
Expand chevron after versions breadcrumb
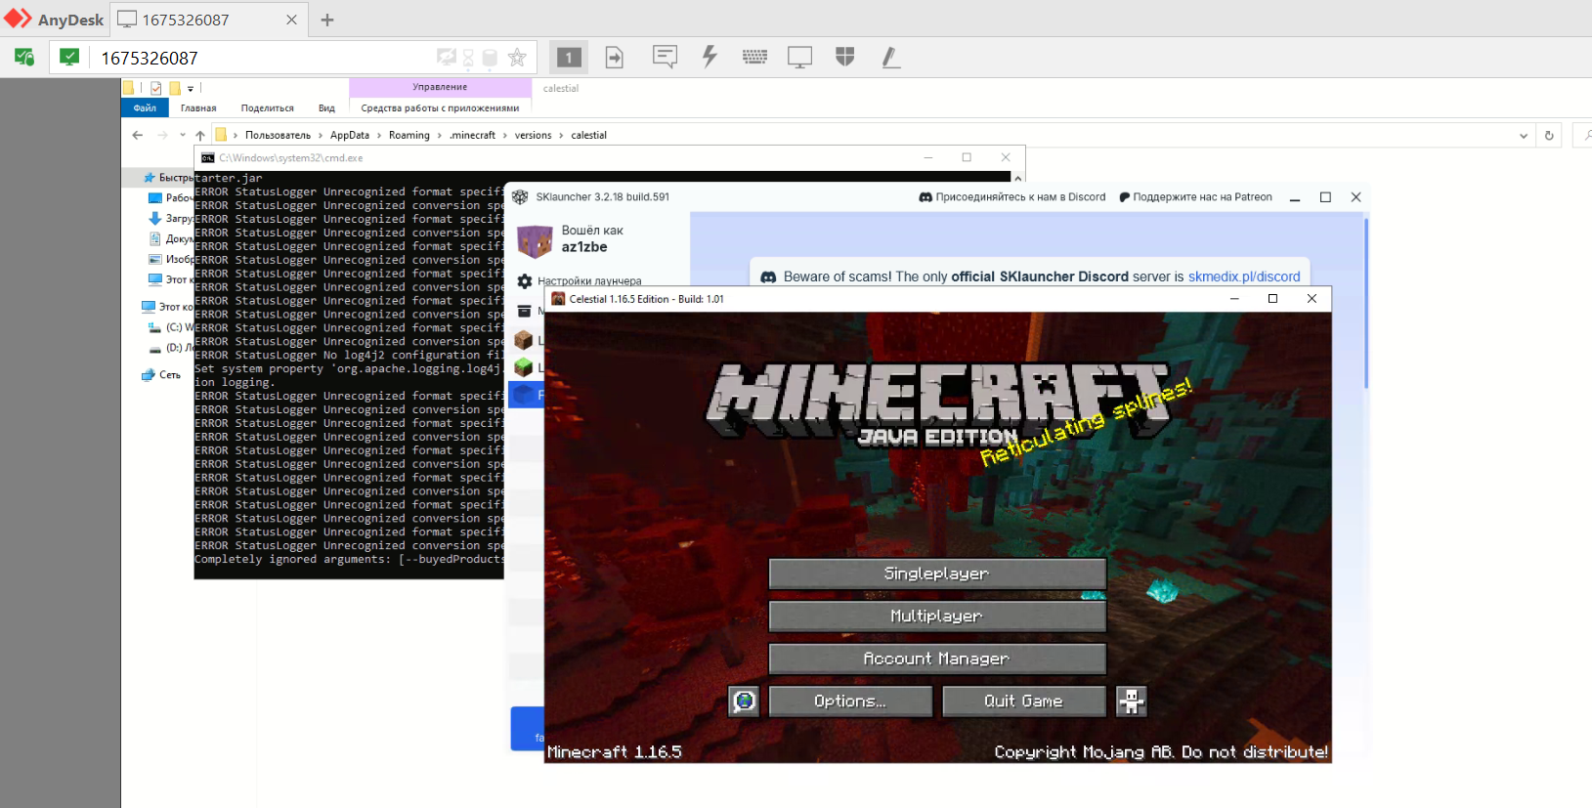click(561, 135)
